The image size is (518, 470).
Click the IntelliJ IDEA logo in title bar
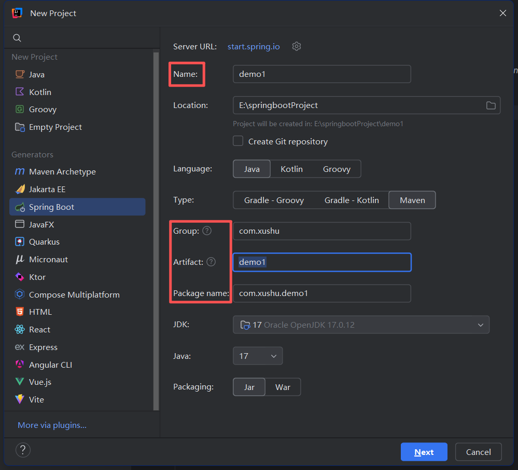pyautogui.click(x=17, y=13)
